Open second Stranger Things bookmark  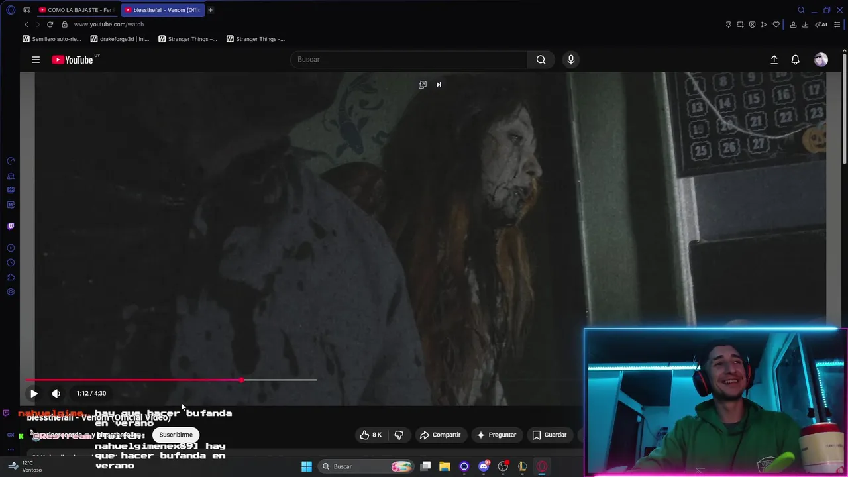pyautogui.click(x=256, y=39)
